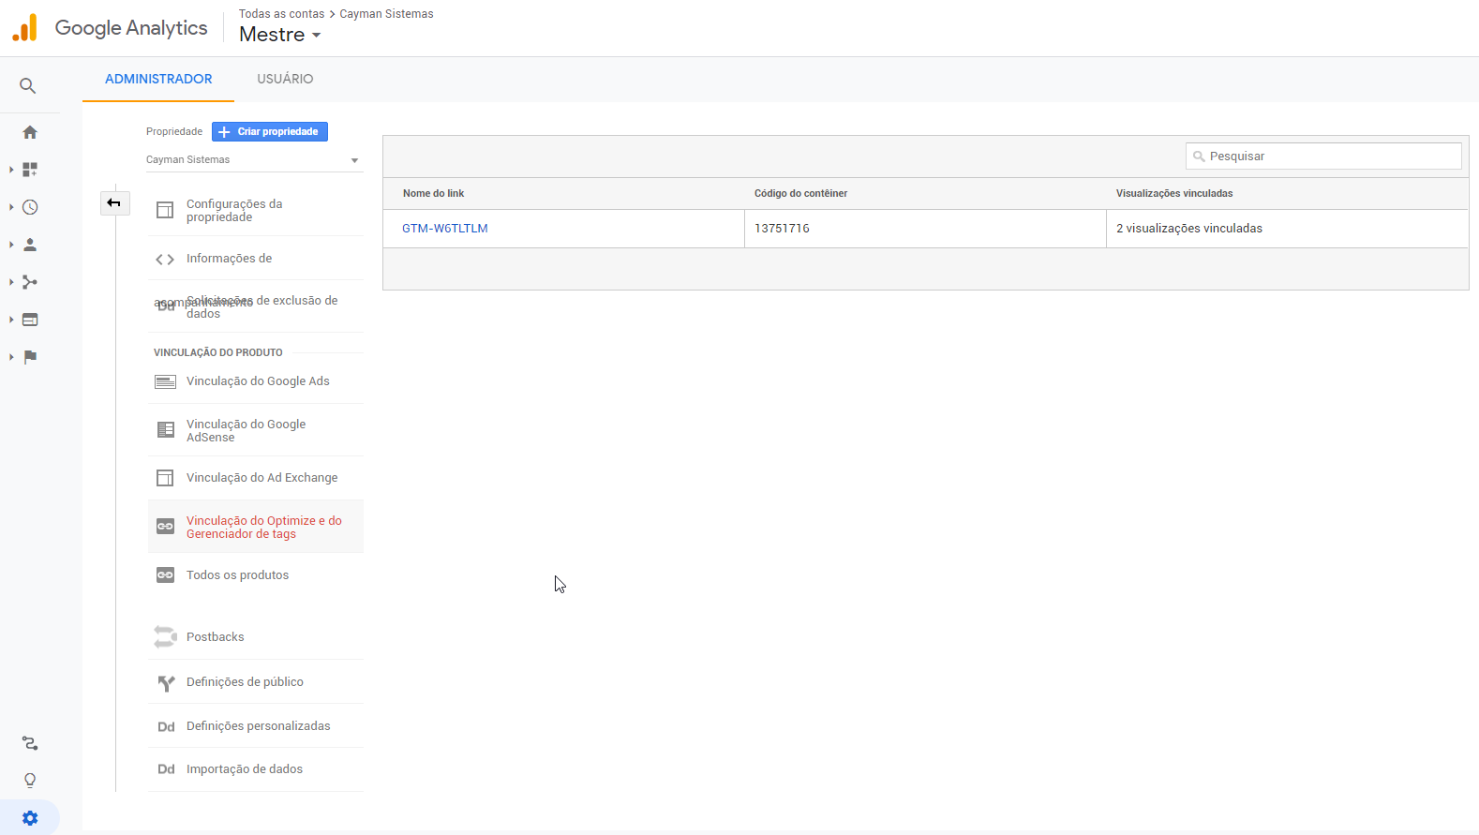
Task: Open Todos os produtos
Action: (256, 575)
